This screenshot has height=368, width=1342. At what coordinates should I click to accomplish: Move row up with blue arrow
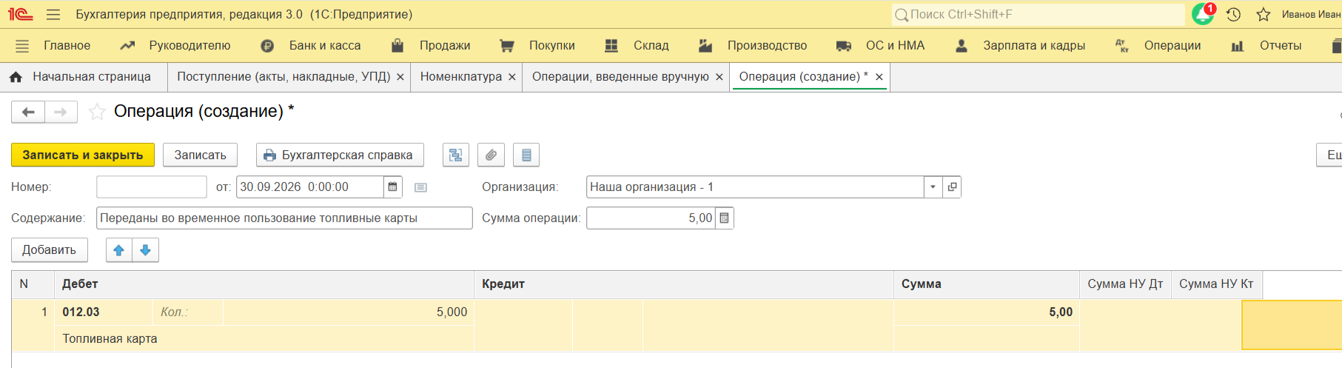click(119, 250)
